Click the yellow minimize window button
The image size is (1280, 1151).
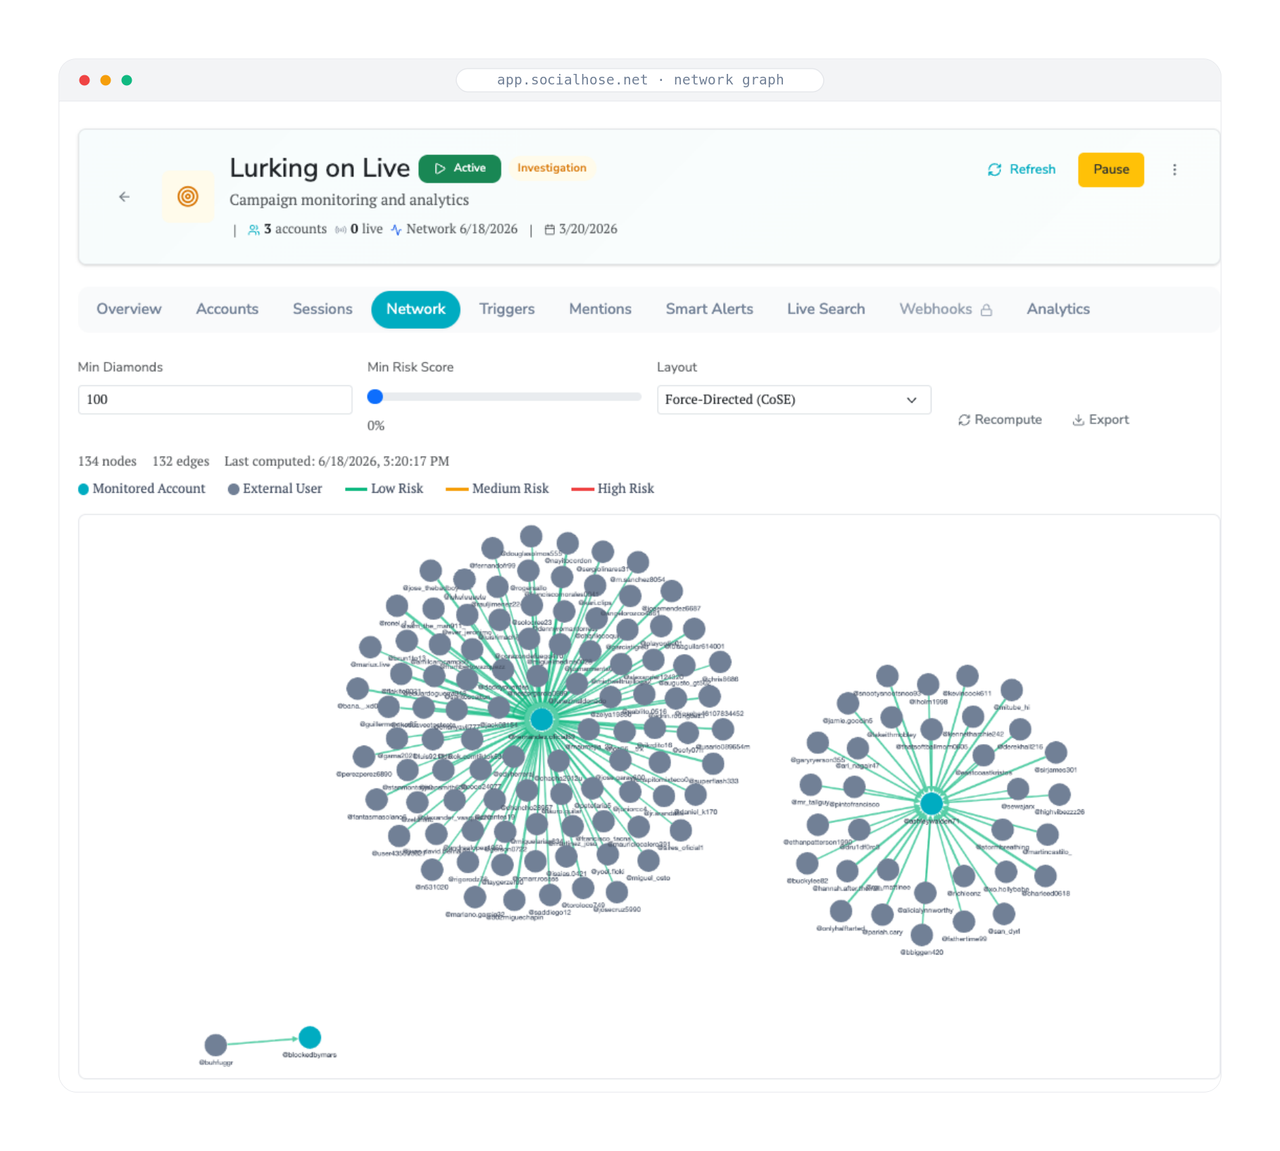pyautogui.click(x=106, y=80)
